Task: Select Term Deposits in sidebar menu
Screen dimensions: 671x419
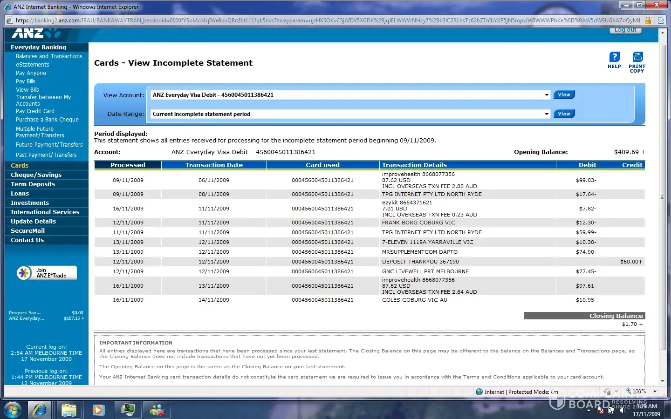Action: tap(33, 184)
